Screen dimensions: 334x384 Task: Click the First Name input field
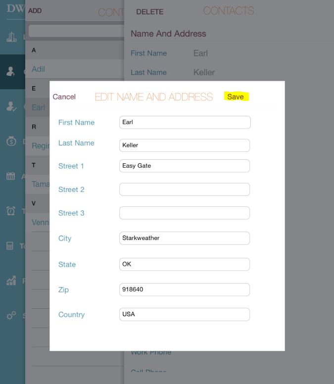[185, 122]
